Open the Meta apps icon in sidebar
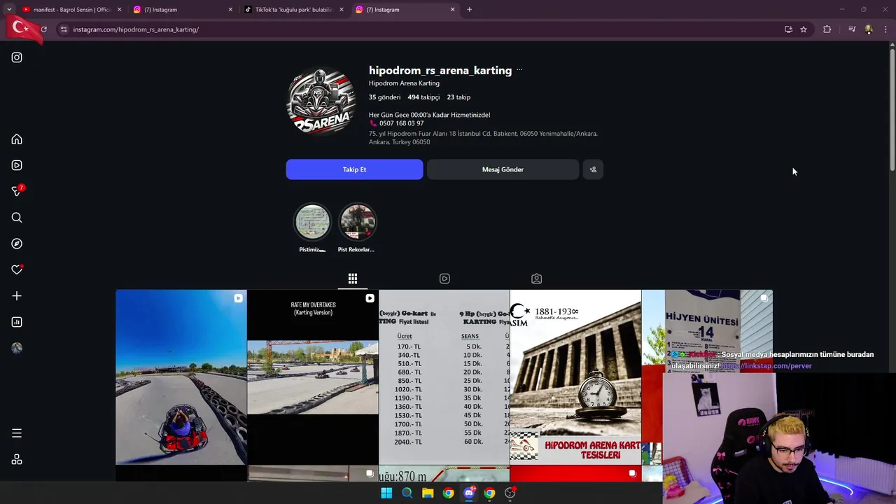 click(17, 460)
